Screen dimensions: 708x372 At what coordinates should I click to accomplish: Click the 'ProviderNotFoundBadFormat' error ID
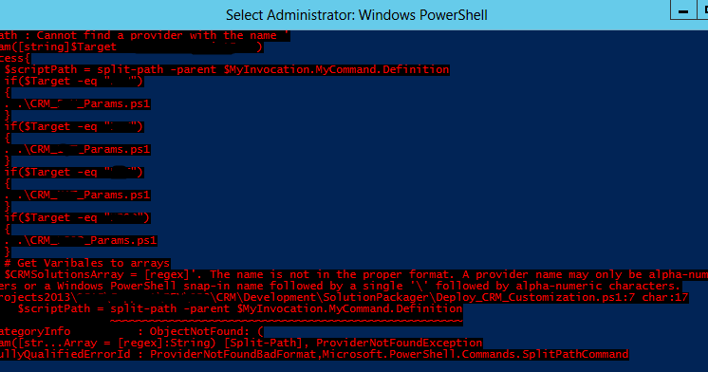(233, 354)
